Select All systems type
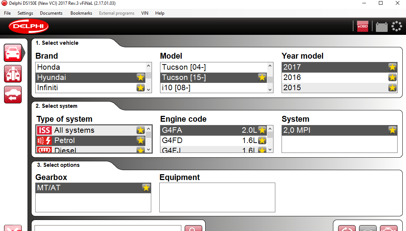This screenshot has width=406, height=231. pyautogui.click(x=90, y=130)
